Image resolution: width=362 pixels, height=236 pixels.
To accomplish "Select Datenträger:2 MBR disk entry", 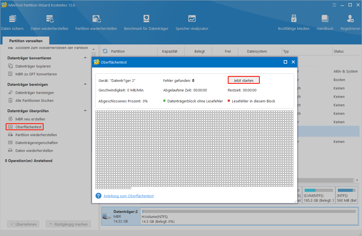I will click(x=121, y=216).
